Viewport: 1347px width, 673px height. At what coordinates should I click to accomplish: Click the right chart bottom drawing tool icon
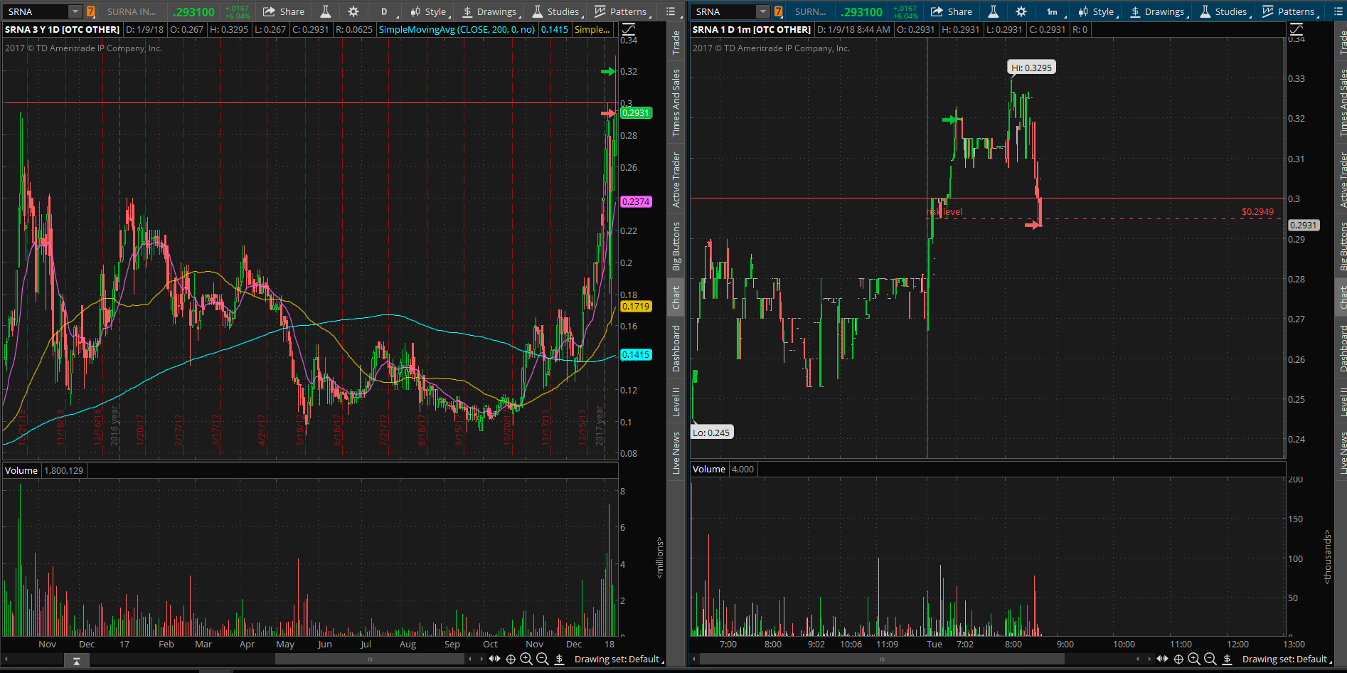tap(1227, 659)
